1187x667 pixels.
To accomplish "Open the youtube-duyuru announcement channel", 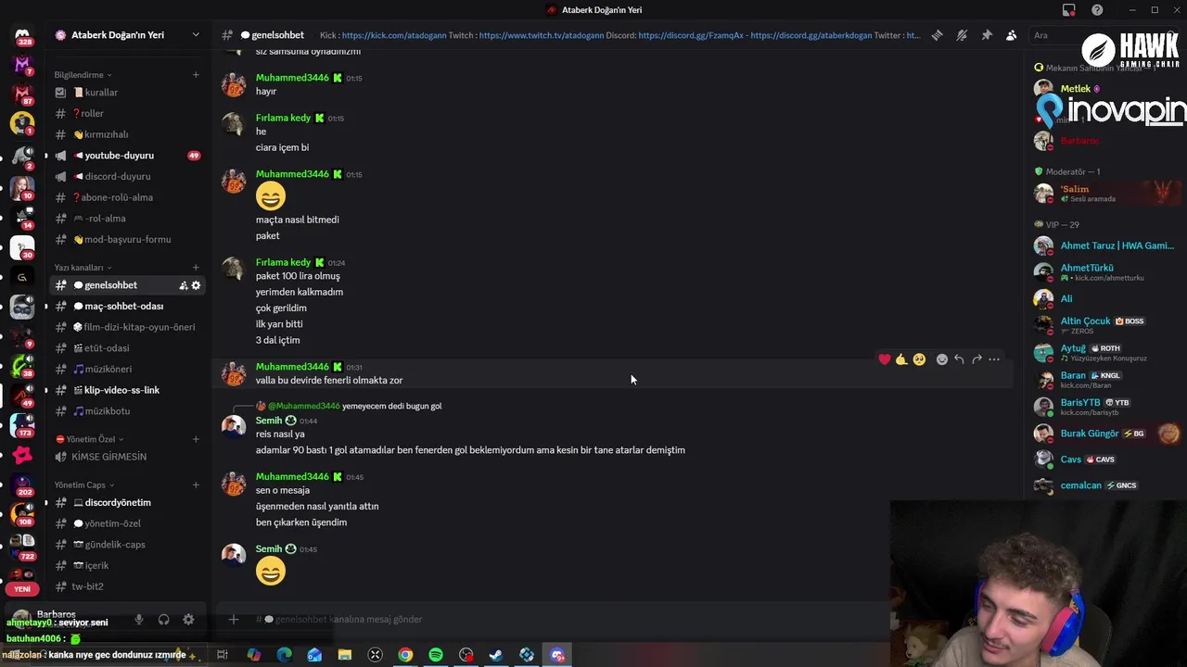I will coord(126,156).
